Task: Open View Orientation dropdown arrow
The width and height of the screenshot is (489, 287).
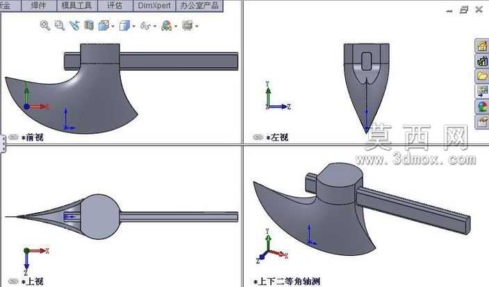Action: (113, 26)
